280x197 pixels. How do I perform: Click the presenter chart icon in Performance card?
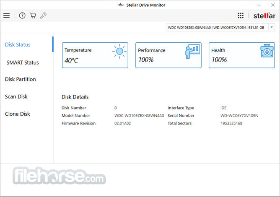pyautogui.click(x=192, y=51)
